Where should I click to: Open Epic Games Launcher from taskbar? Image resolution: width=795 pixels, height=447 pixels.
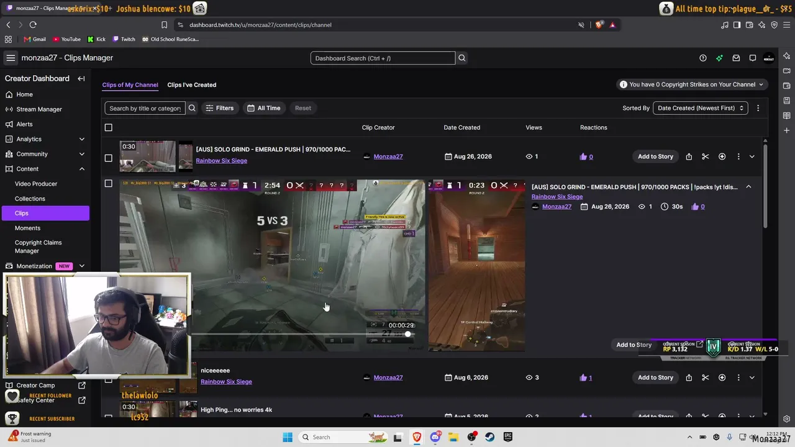(507, 437)
